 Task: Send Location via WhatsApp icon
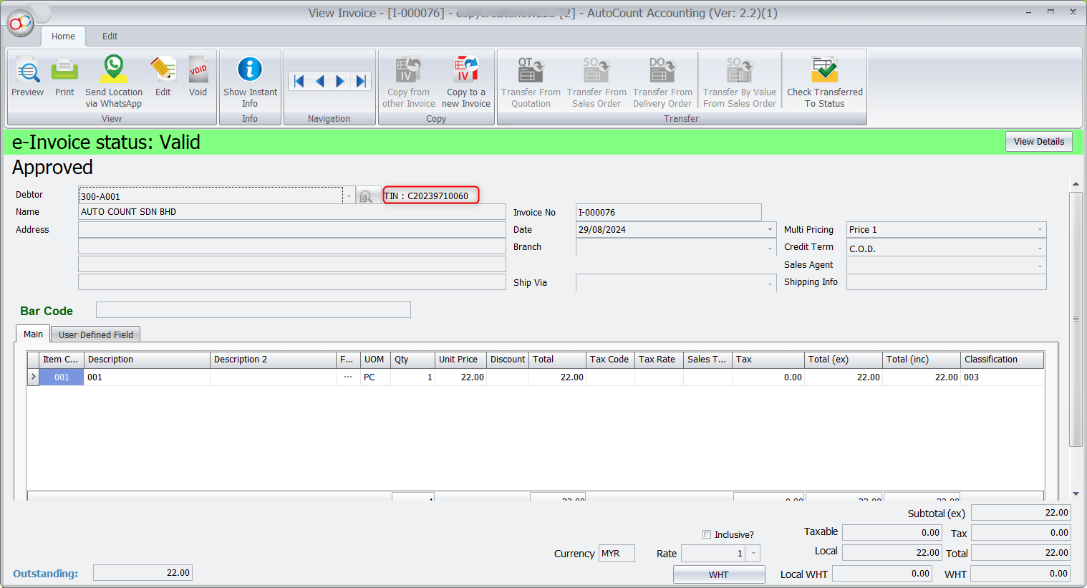(x=114, y=81)
